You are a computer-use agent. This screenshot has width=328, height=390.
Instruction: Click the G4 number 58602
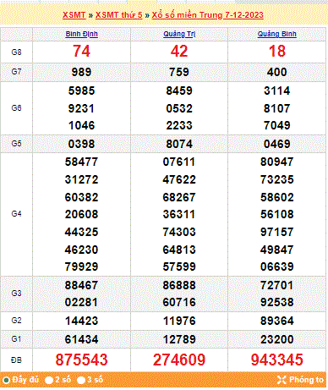277,197
